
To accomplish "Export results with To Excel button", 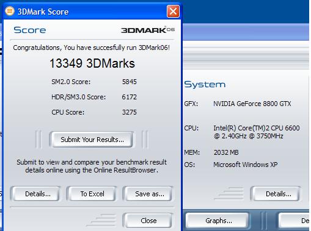I will [x=92, y=194].
